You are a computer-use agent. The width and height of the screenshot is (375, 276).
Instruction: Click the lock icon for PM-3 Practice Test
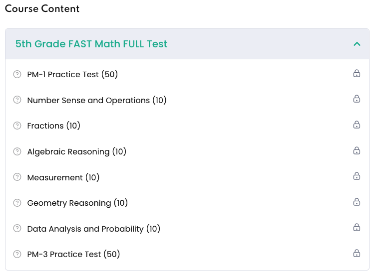tap(357, 254)
